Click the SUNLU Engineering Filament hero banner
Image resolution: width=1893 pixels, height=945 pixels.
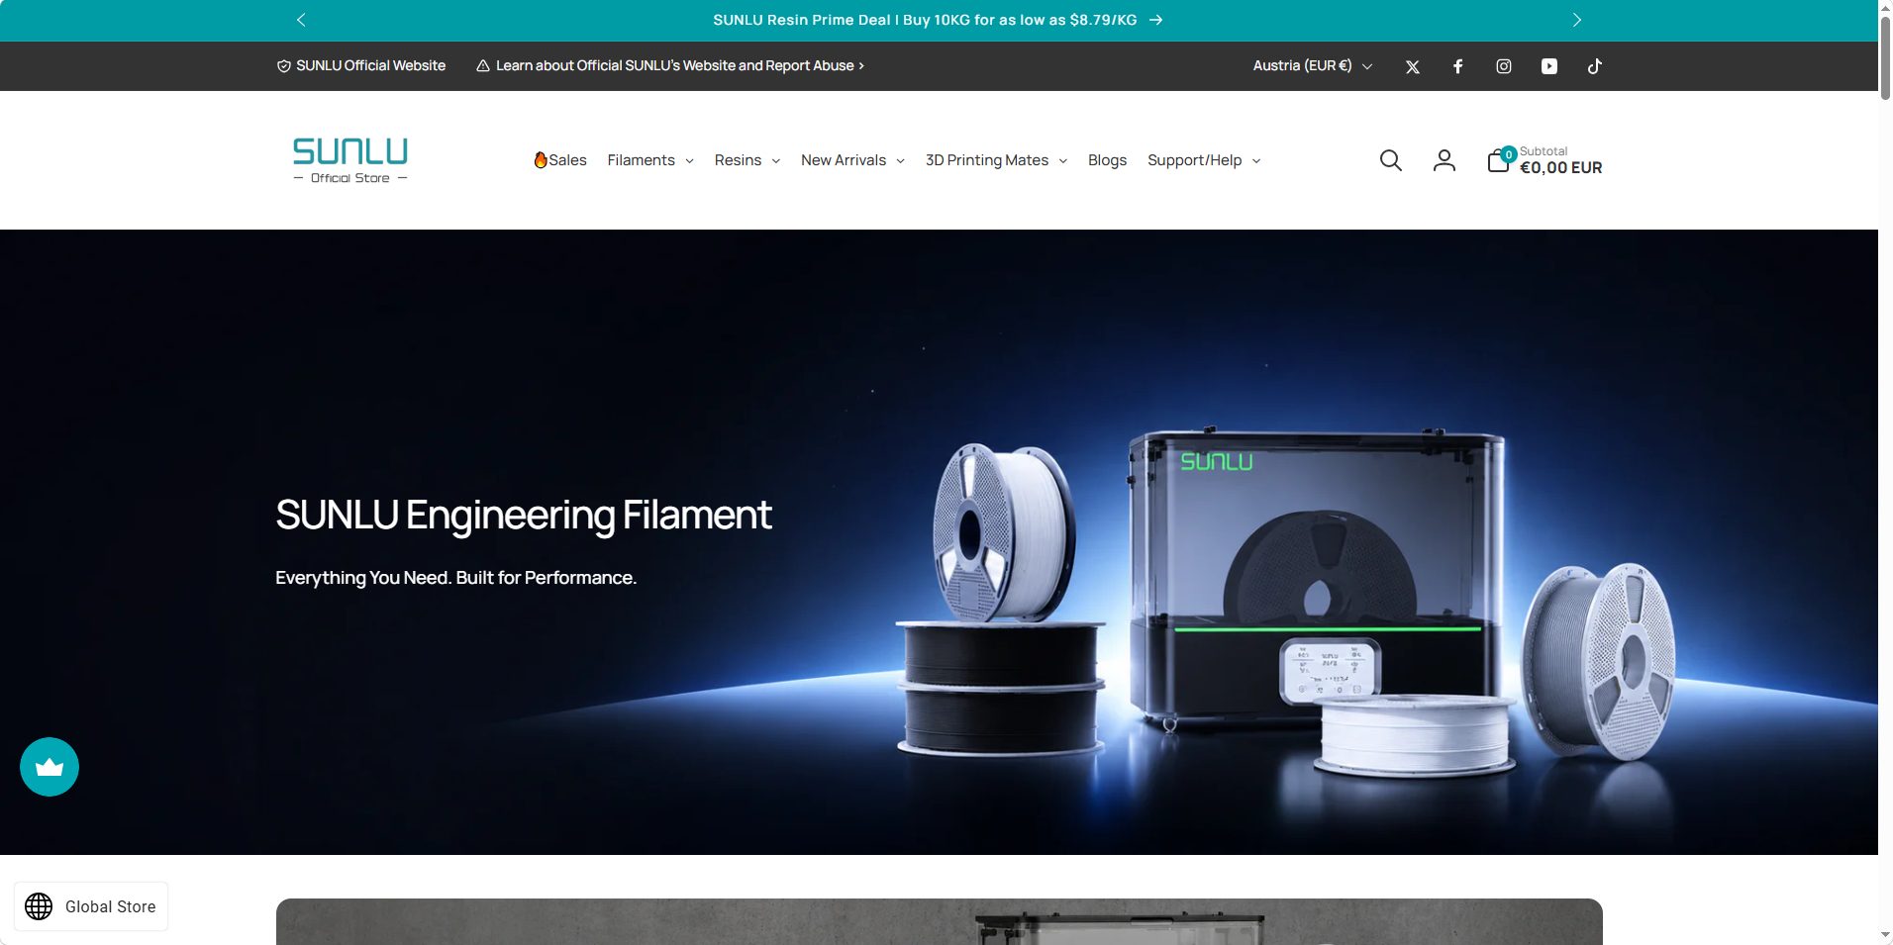(939, 542)
